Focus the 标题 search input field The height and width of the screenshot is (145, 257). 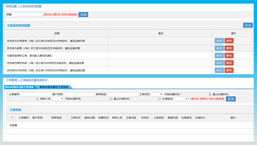pos(27,15)
